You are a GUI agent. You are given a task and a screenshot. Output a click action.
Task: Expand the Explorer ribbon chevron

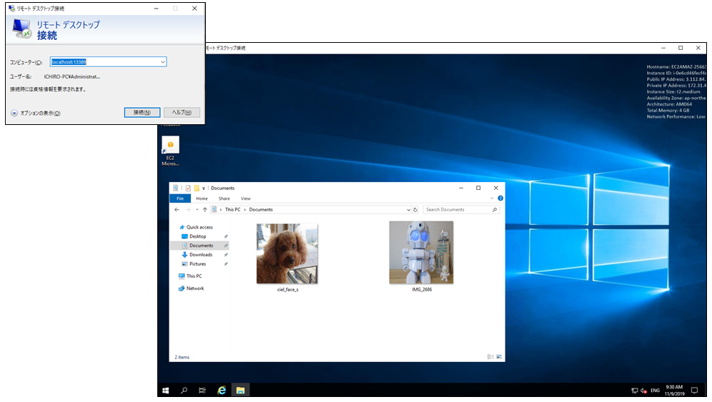point(491,199)
